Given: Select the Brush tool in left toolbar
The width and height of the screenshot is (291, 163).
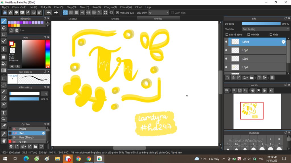Looking at the screenshot, I should [3, 21].
